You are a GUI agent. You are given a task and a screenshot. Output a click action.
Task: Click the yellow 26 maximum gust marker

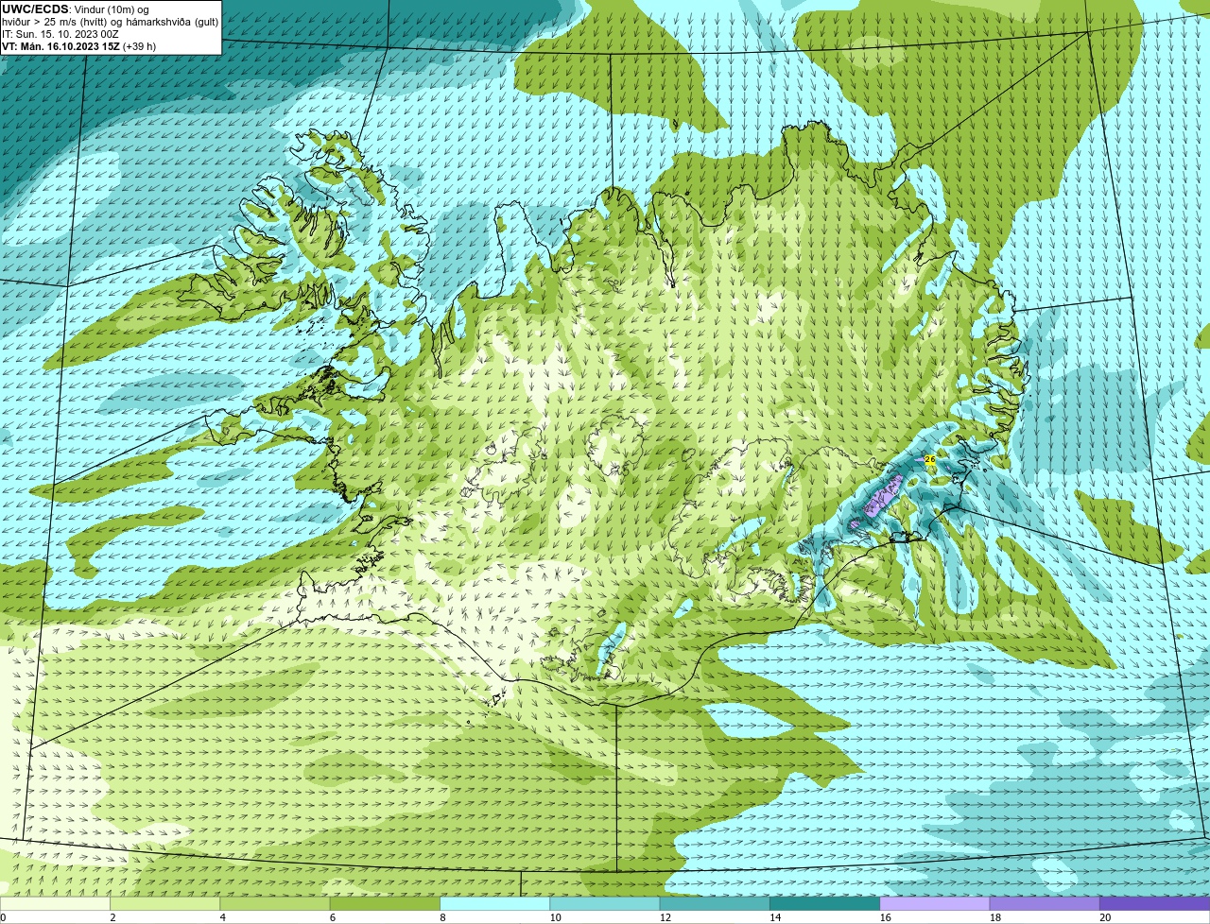[x=930, y=459]
